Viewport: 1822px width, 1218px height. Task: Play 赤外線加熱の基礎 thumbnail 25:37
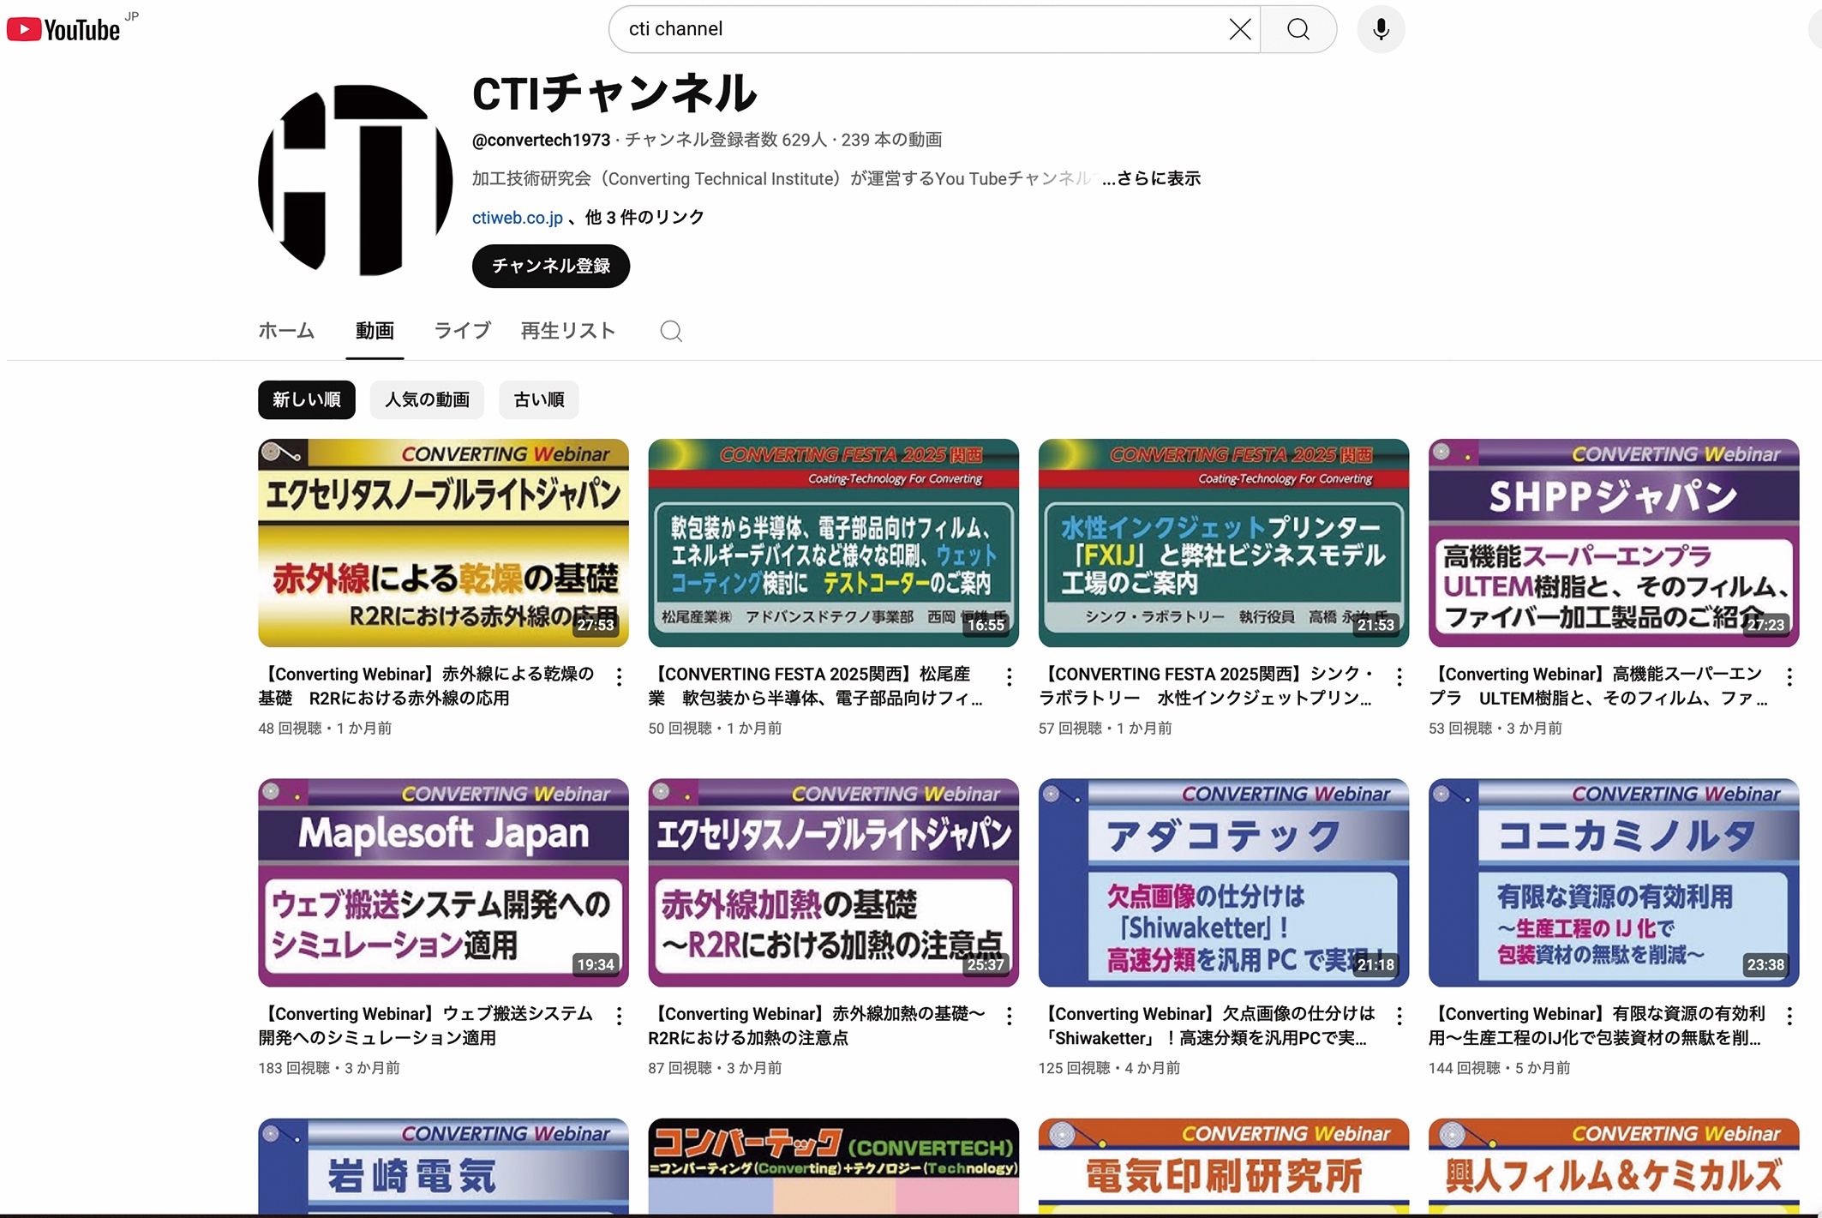point(833,882)
